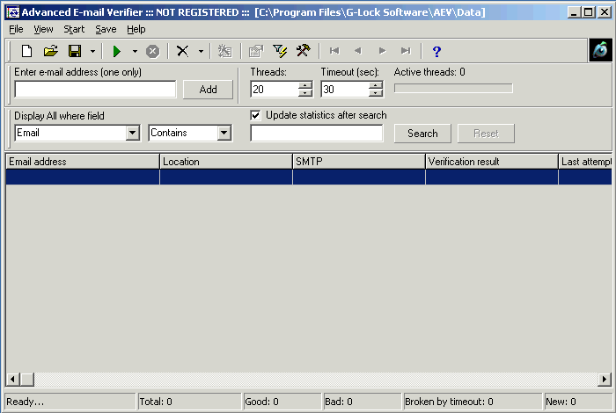Start verification with green play icon
616x413 pixels.
(117, 51)
